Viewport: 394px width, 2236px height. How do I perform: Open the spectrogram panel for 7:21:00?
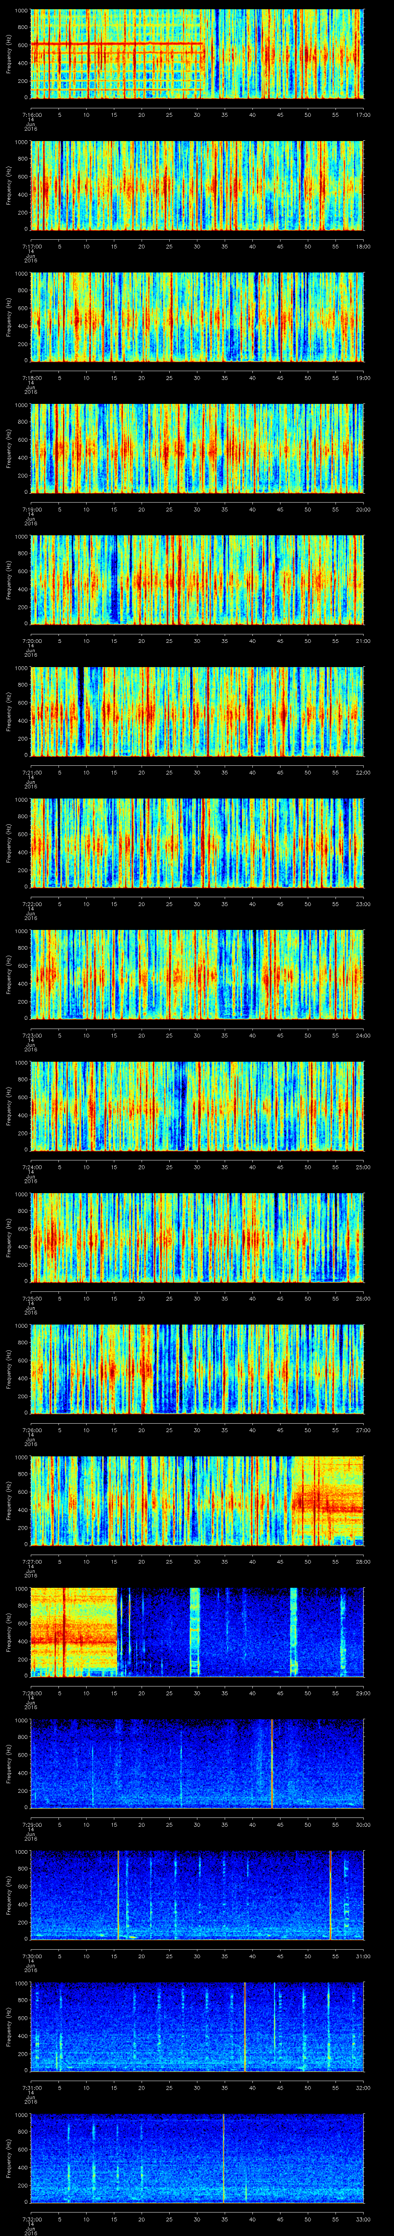197,712
